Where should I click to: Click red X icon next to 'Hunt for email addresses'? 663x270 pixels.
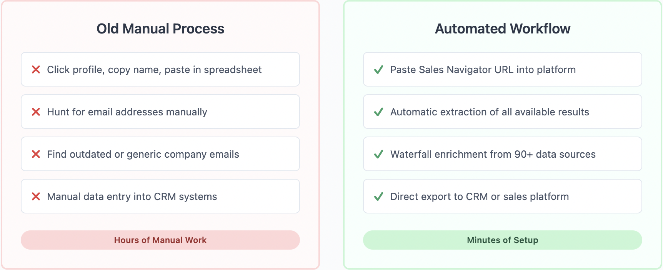pos(36,112)
